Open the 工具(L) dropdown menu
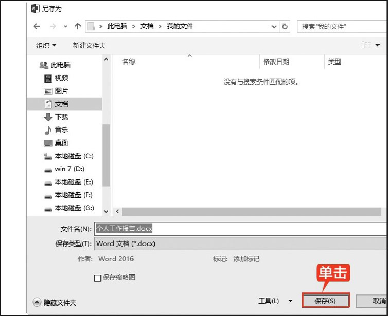This screenshot has height=316, width=388. tap(275, 301)
